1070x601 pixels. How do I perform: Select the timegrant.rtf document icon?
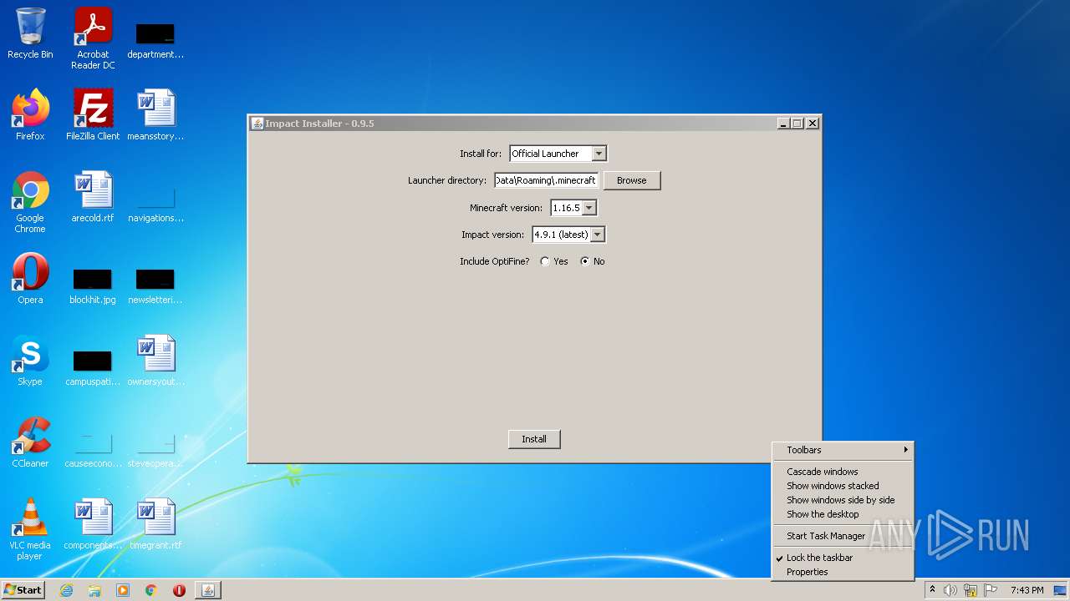[155, 524]
